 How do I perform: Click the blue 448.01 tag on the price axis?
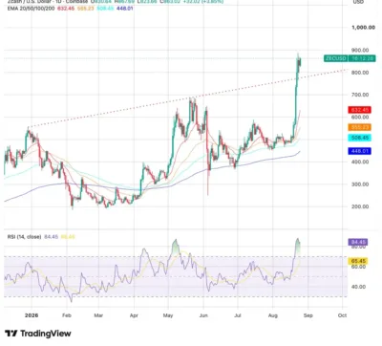(x=360, y=151)
